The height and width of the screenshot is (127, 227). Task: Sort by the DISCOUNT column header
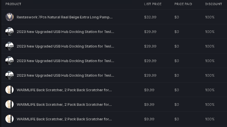[x=214, y=4]
